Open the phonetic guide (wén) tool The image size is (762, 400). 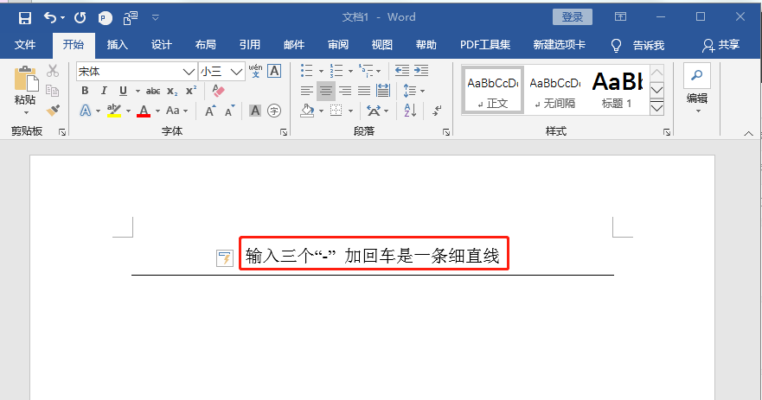pyautogui.click(x=256, y=71)
